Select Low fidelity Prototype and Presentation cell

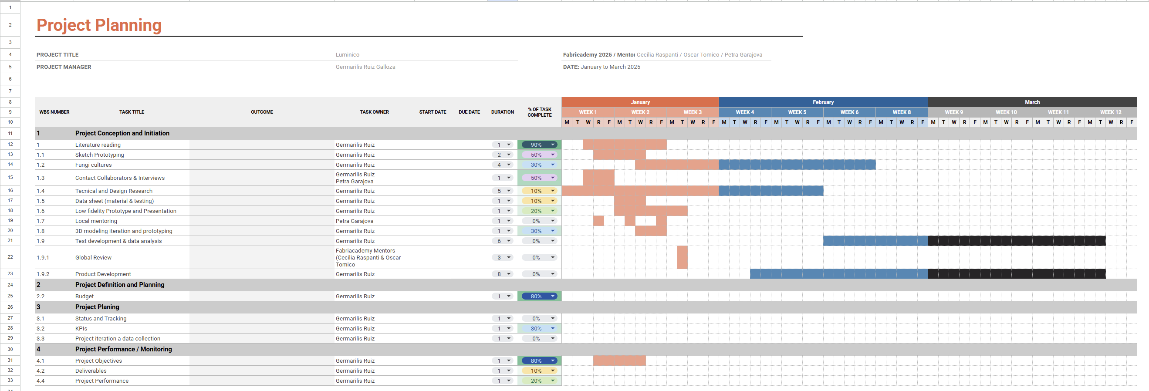[x=132, y=211]
